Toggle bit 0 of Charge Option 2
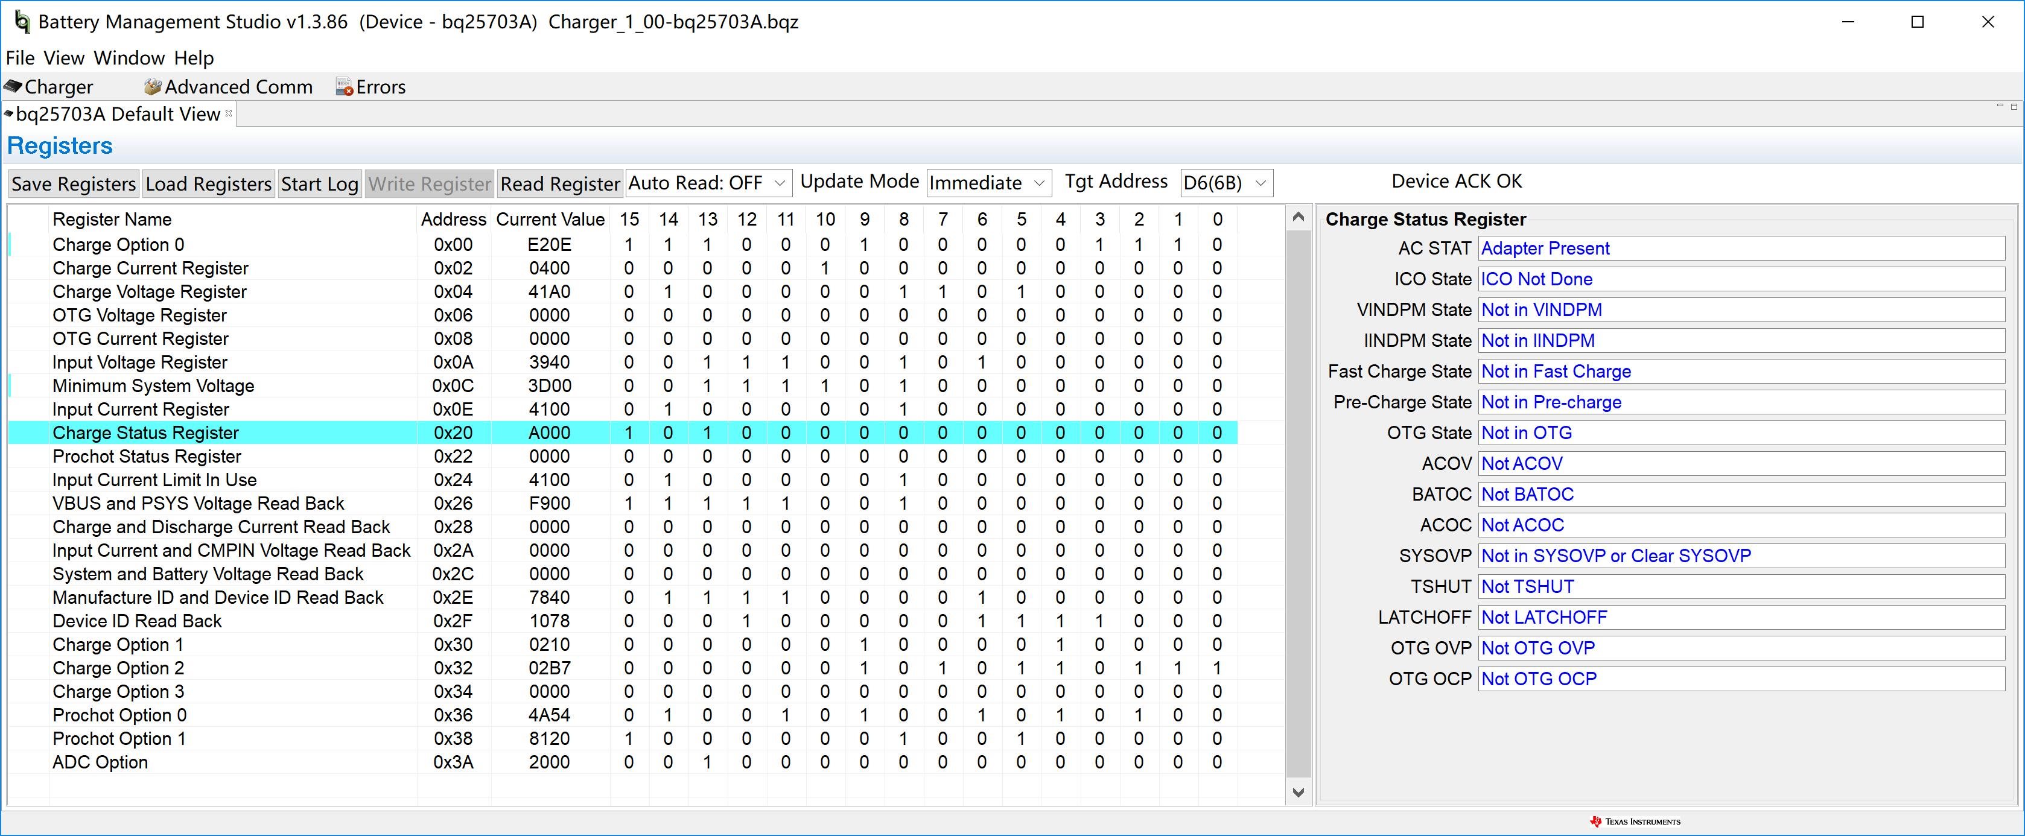This screenshot has height=836, width=2025. point(1217,668)
